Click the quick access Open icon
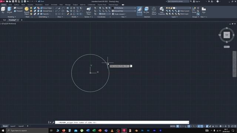237x133 pixels. pyautogui.click(x=10, y=1)
